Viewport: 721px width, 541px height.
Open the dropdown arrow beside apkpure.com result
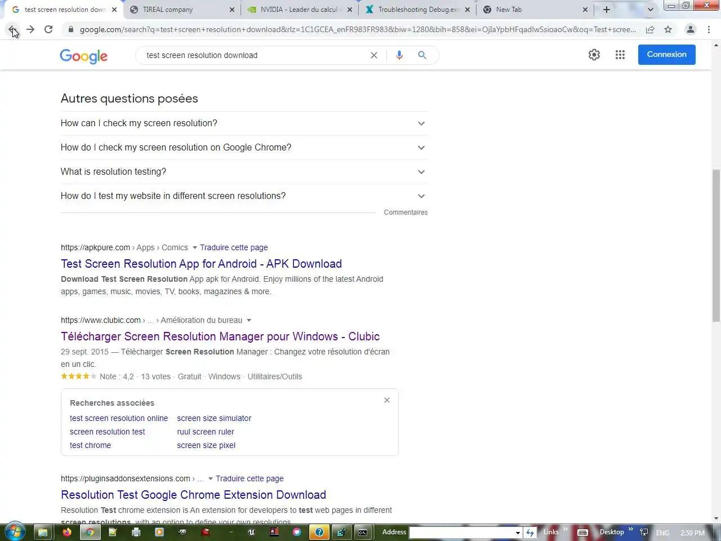(194, 247)
